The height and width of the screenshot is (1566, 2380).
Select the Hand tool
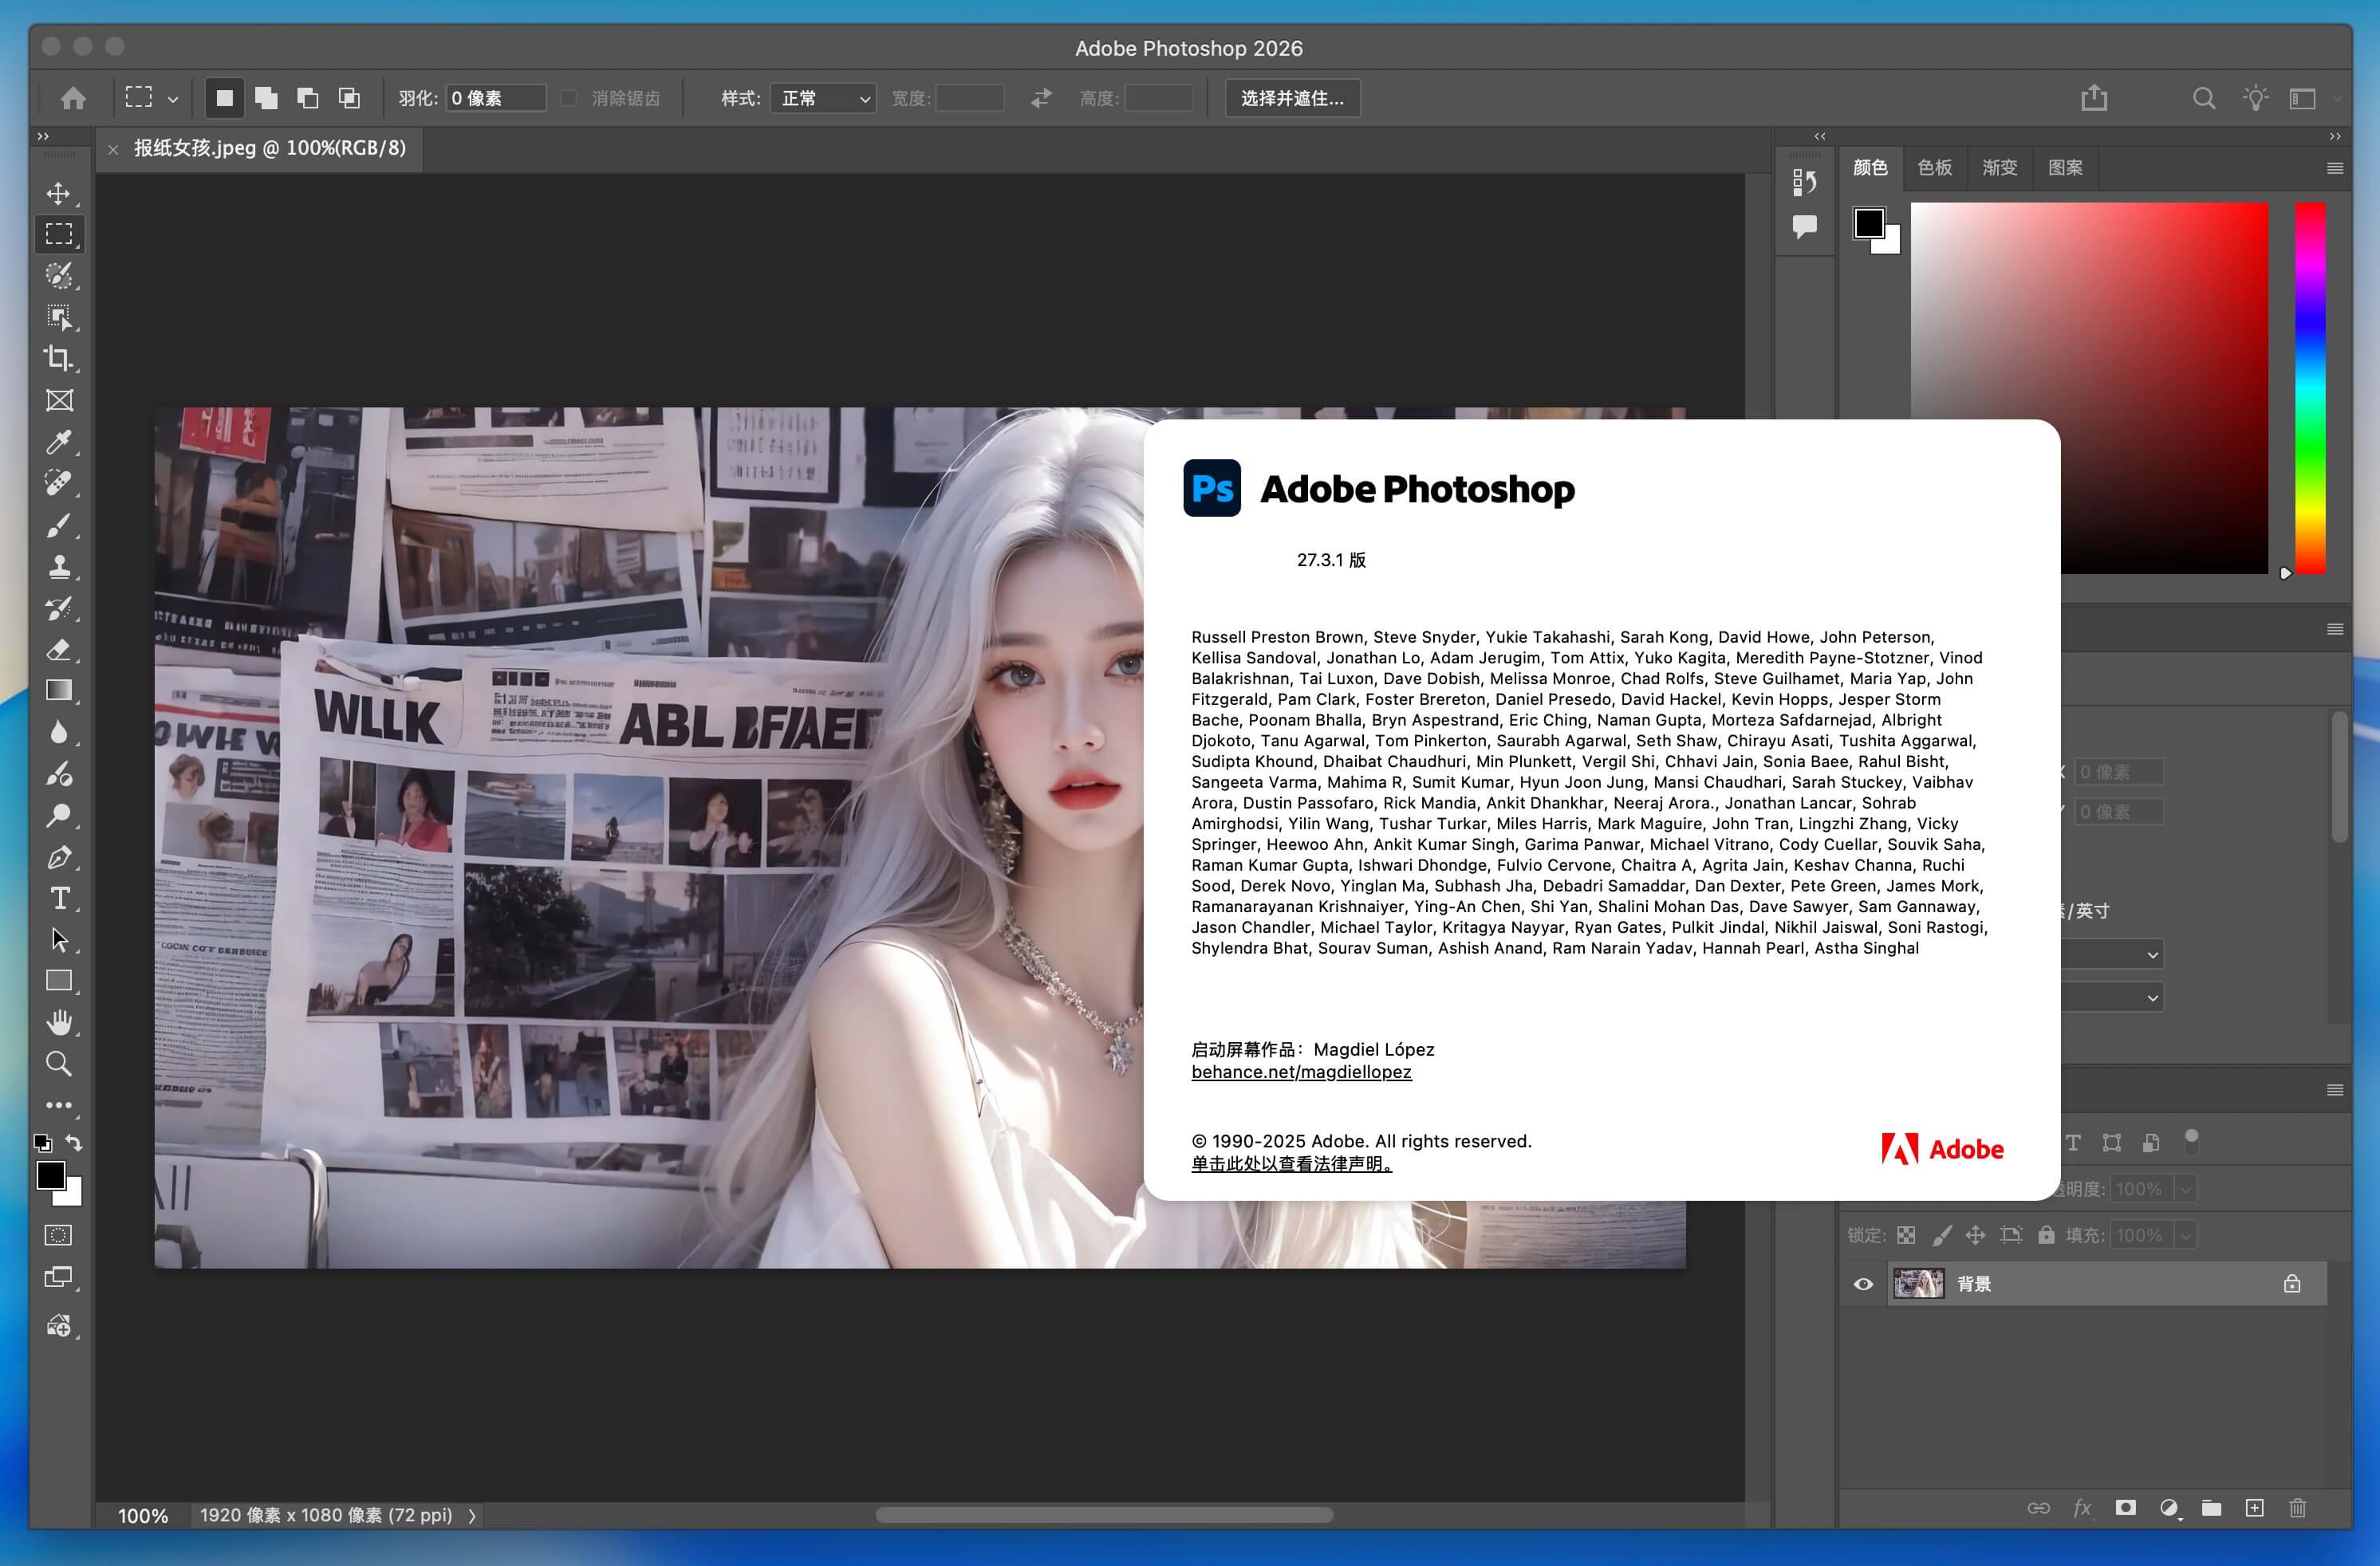(x=59, y=1022)
